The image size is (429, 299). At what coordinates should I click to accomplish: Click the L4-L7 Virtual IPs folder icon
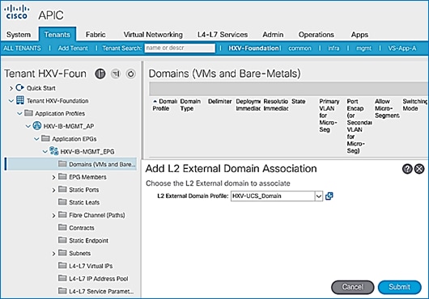(x=62, y=265)
